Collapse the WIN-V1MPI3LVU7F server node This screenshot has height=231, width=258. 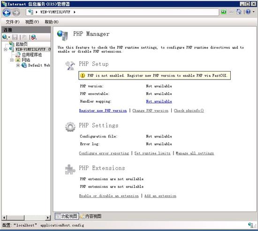point(6,49)
